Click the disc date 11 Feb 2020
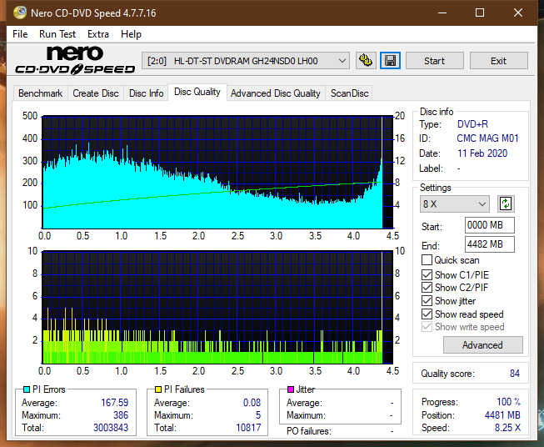The image size is (544, 447). tap(482, 153)
